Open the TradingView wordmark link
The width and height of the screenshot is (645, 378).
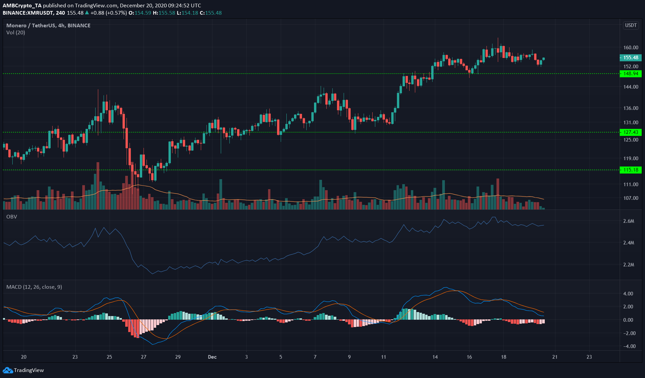point(29,370)
